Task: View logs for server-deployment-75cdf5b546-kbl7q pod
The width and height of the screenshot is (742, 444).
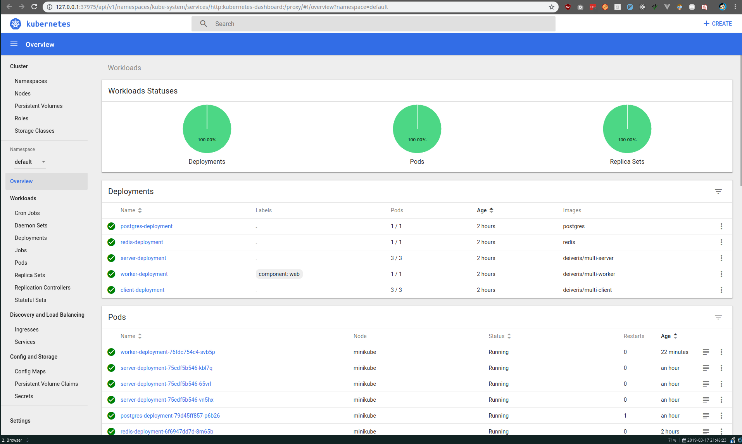Action: click(706, 368)
